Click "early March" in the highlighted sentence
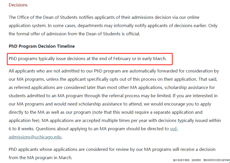This screenshot has width=230, height=163. [154, 59]
